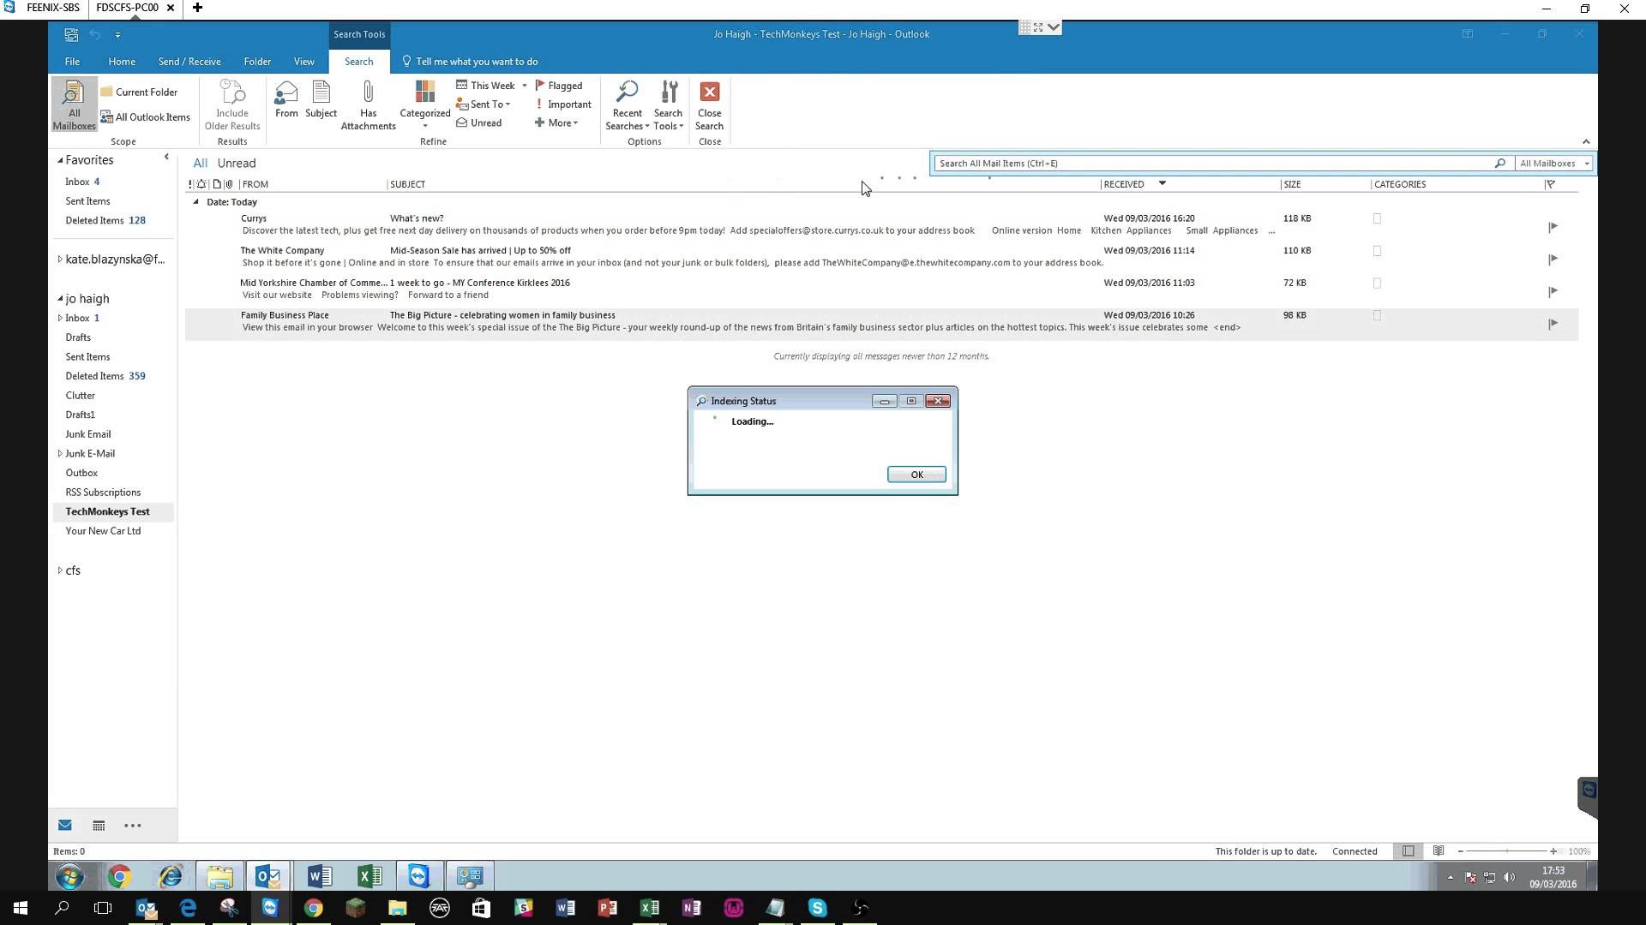Switch to Calendar using navigation bar icon
1646x925 pixels.
tap(99, 825)
